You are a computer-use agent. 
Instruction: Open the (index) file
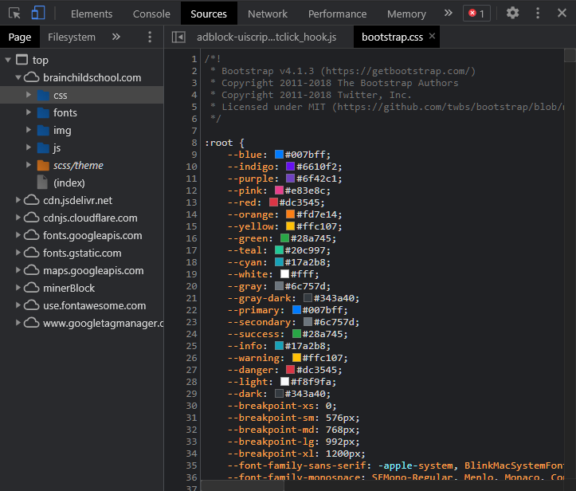pos(69,183)
